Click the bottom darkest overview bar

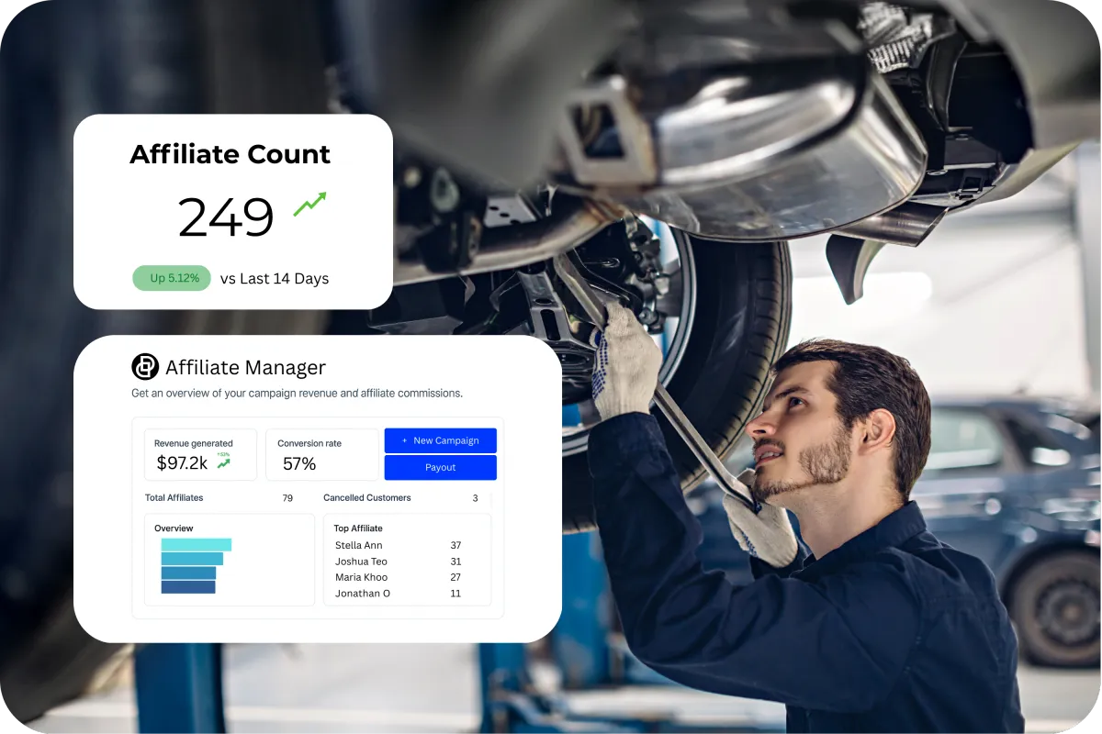[x=188, y=587]
